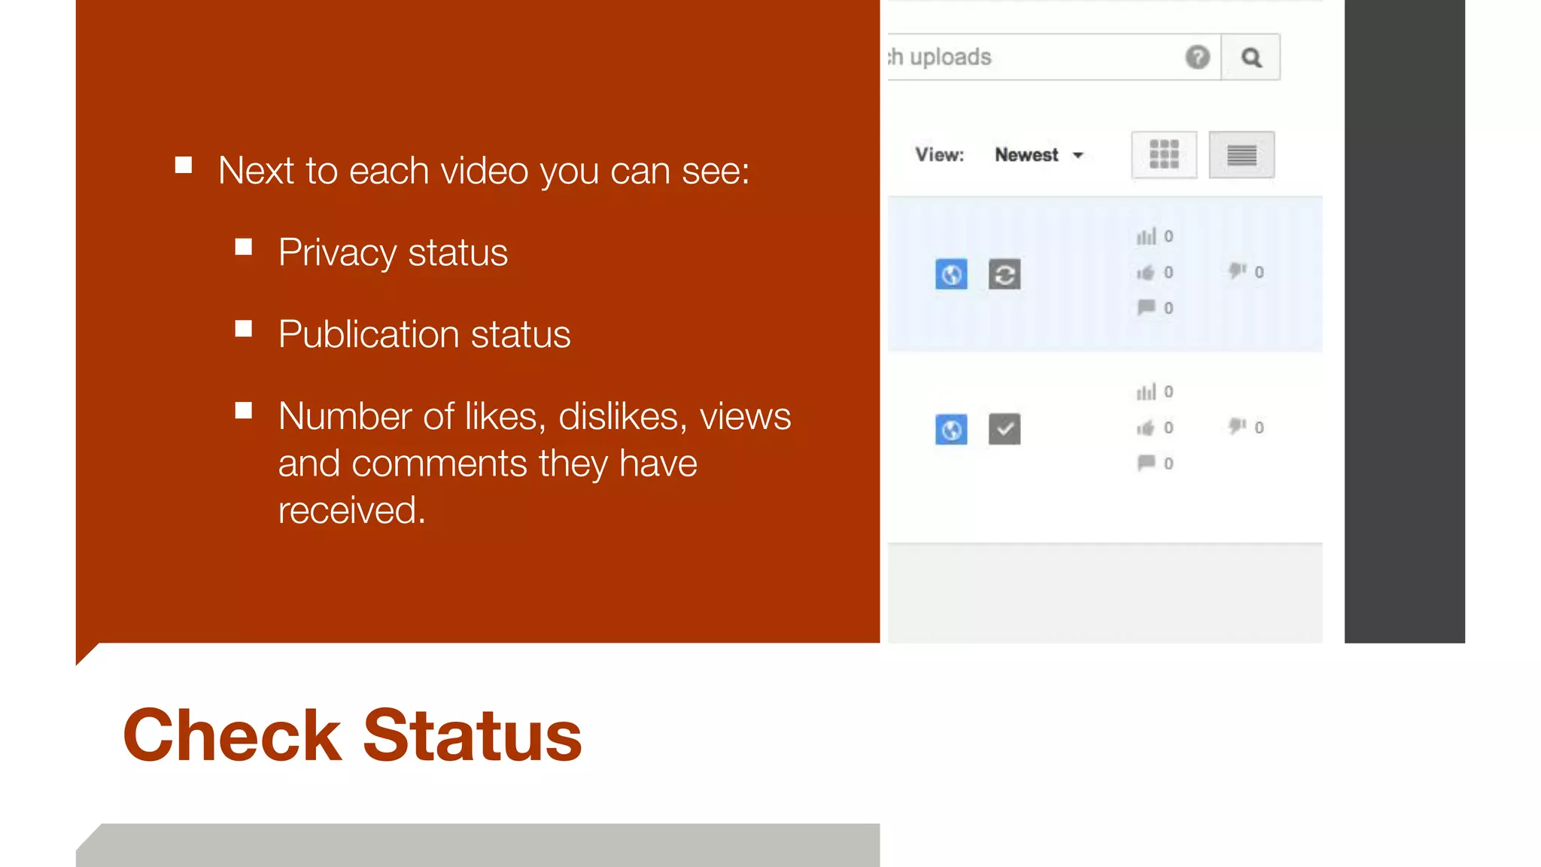The height and width of the screenshot is (867, 1541).
Task: Click the "View:" label
Action: 940,155
